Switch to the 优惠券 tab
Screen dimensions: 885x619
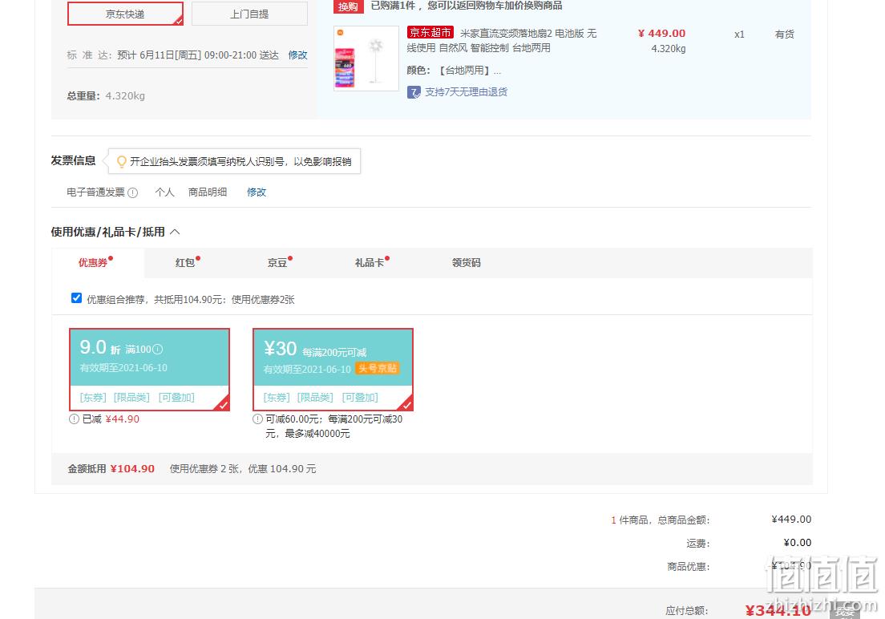[x=93, y=263]
